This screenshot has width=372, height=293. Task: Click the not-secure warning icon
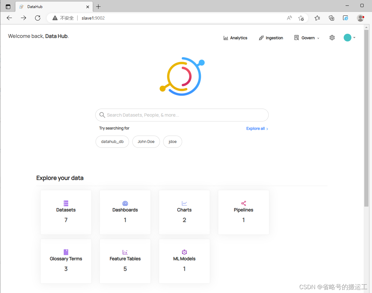55,18
